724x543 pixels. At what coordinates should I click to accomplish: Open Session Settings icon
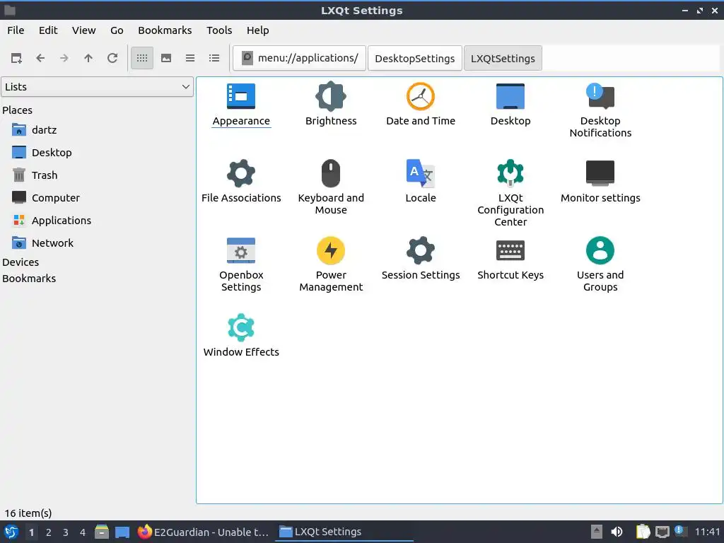pyautogui.click(x=420, y=250)
